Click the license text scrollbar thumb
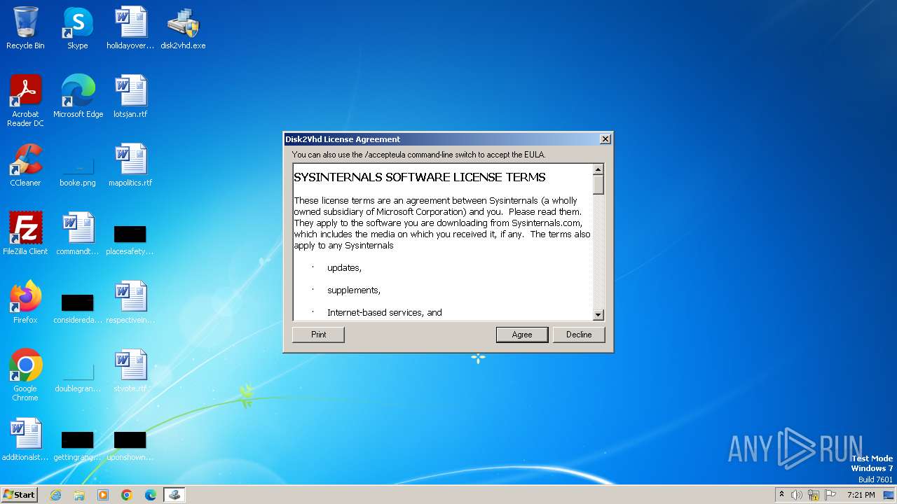The width and height of the screenshot is (897, 504). 598,184
